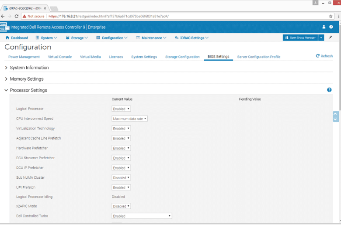This screenshot has width=341, height=225.
Task: Click the Dashboard home icon
Action: tap(7, 38)
